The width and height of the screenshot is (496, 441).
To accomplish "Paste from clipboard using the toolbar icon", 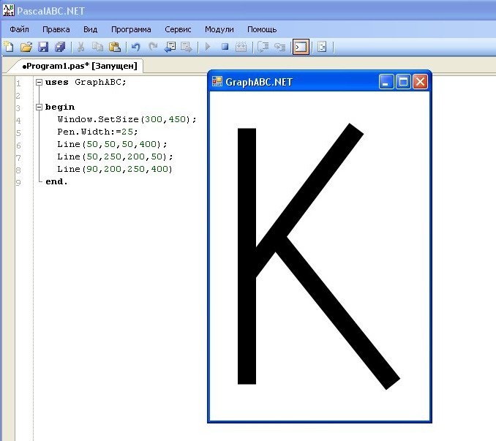I will 115,48.
